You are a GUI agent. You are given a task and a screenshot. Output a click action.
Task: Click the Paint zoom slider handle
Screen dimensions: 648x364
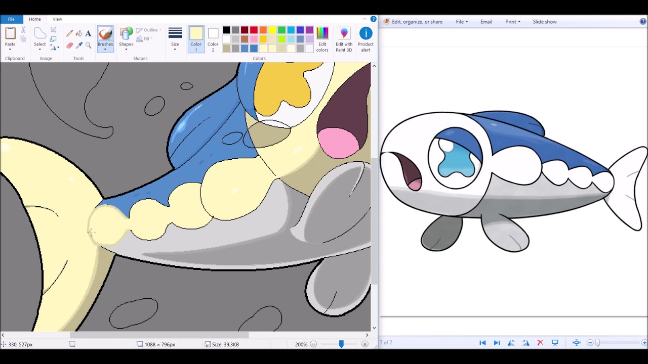coord(341,344)
